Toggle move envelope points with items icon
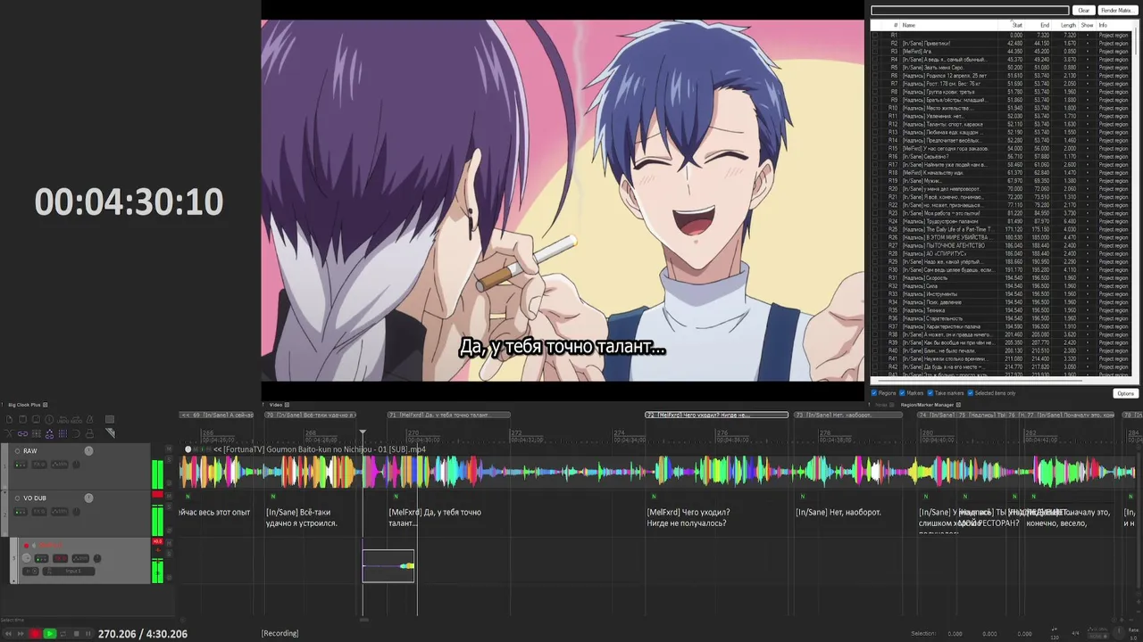The height and width of the screenshot is (642, 1143). pos(50,433)
